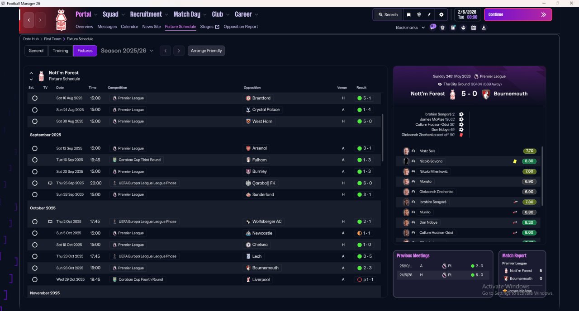Open the world globe icon in top toolbar
The width and height of the screenshot is (579, 311).
coord(419,14)
